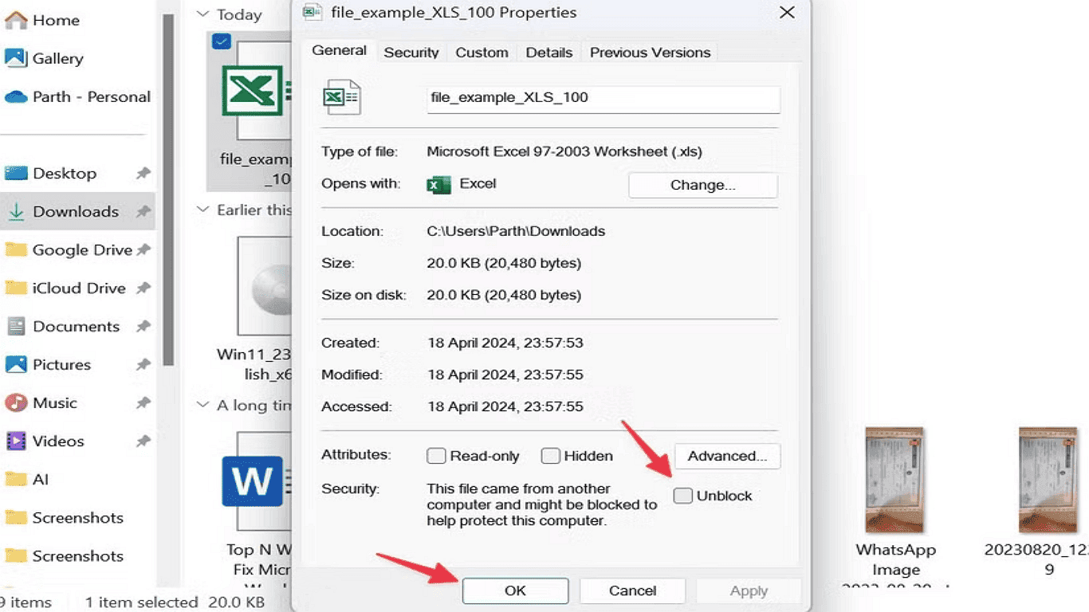Click the pin icon beside Music
Viewport: 1089px width, 612px height.
tap(143, 402)
